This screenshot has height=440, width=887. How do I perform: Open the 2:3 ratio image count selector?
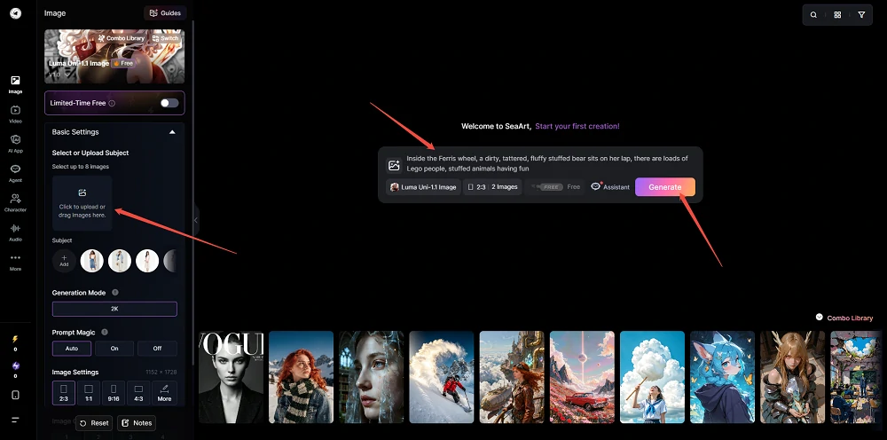(492, 186)
